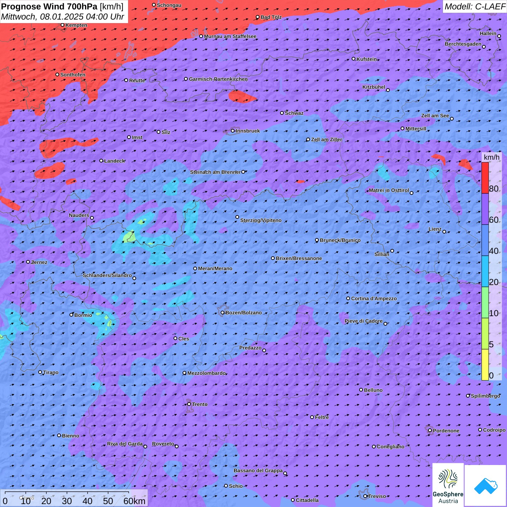This screenshot has height=507, width=507.
Task: Click the Bienno label
Action: click(x=71, y=436)
